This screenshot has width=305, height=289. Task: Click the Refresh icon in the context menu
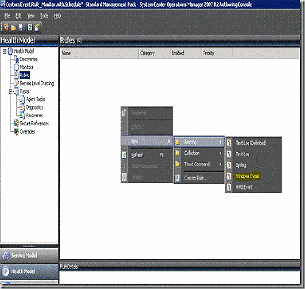click(x=124, y=155)
